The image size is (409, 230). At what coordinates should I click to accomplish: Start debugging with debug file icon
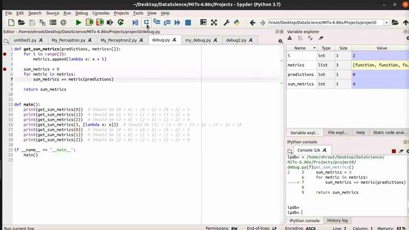point(135,22)
